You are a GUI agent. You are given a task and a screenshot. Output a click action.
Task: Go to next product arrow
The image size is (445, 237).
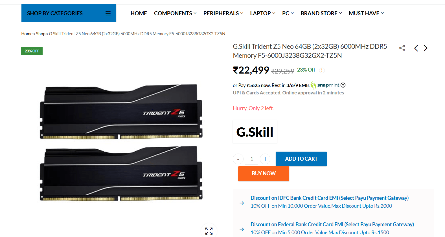[x=426, y=48]
